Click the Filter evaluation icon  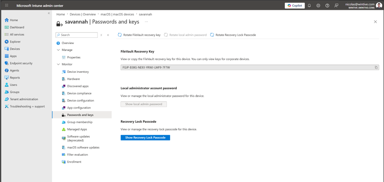click(x=64, y=155)
